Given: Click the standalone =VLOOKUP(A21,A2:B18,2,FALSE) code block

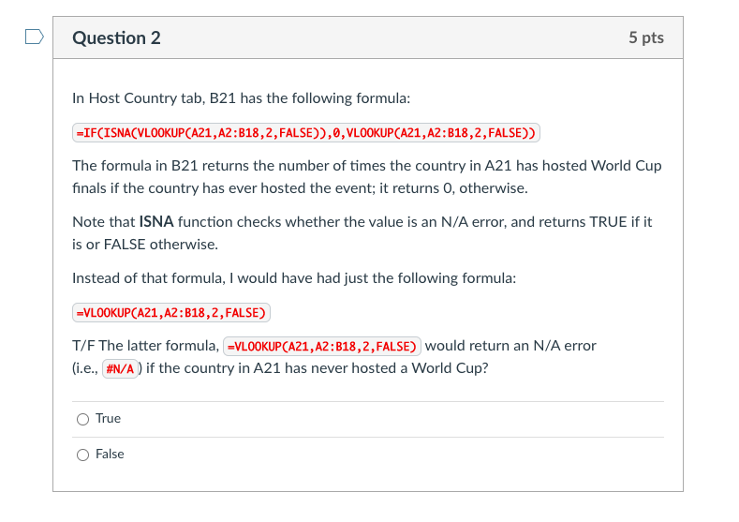Looking at the screenshot, I should 171,313.
